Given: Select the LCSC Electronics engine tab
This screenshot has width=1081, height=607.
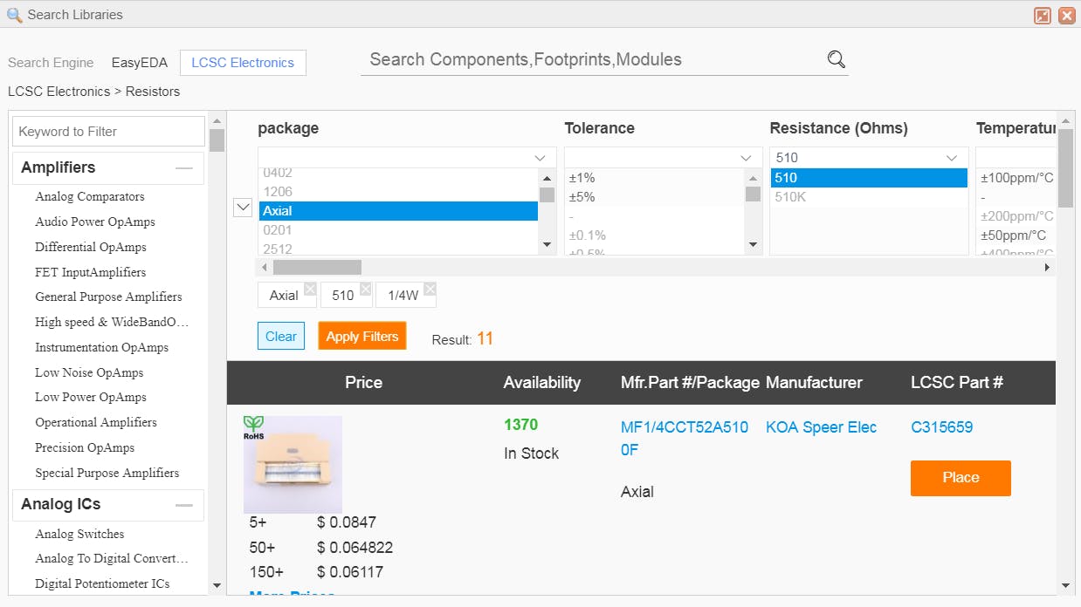Looking at the screenshot, I should (x=243, y=63).
